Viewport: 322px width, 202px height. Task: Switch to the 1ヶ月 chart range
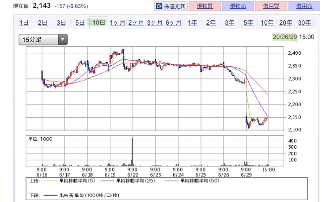(117, 22)
